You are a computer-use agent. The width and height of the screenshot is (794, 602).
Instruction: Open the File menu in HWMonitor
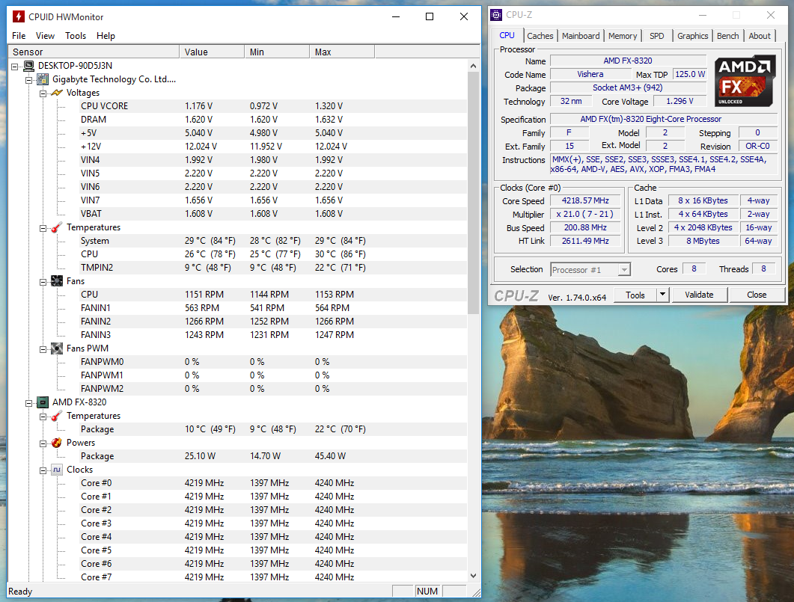coord(19,36)
